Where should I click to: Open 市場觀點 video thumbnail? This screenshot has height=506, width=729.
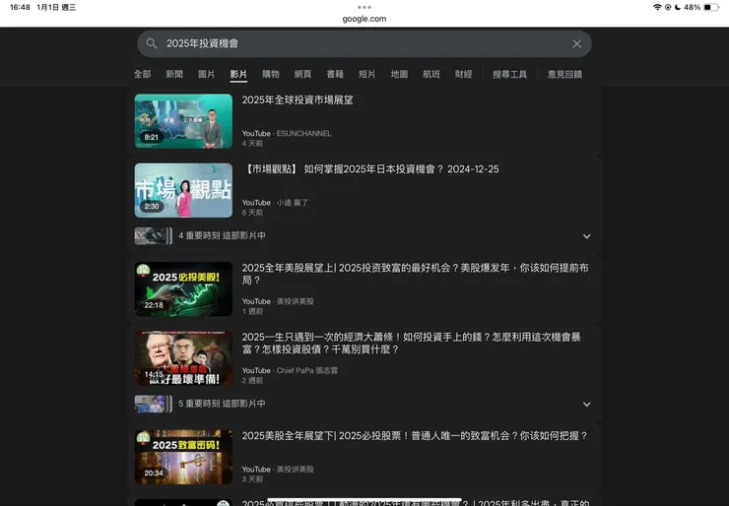(x=183, y=190)
